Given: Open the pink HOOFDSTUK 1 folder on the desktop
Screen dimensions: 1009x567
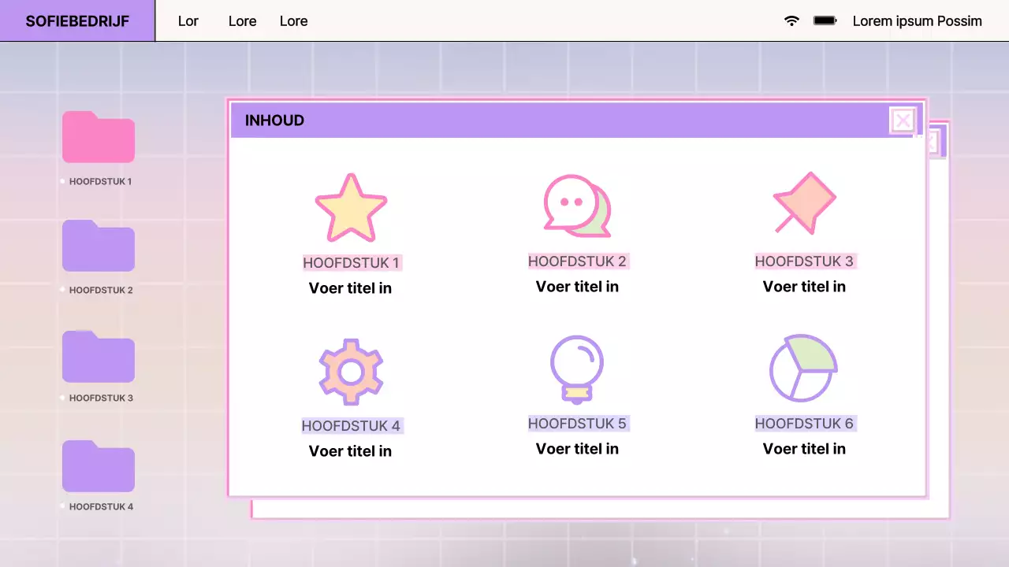Looking at the screenshot, I should pos(98,137).
